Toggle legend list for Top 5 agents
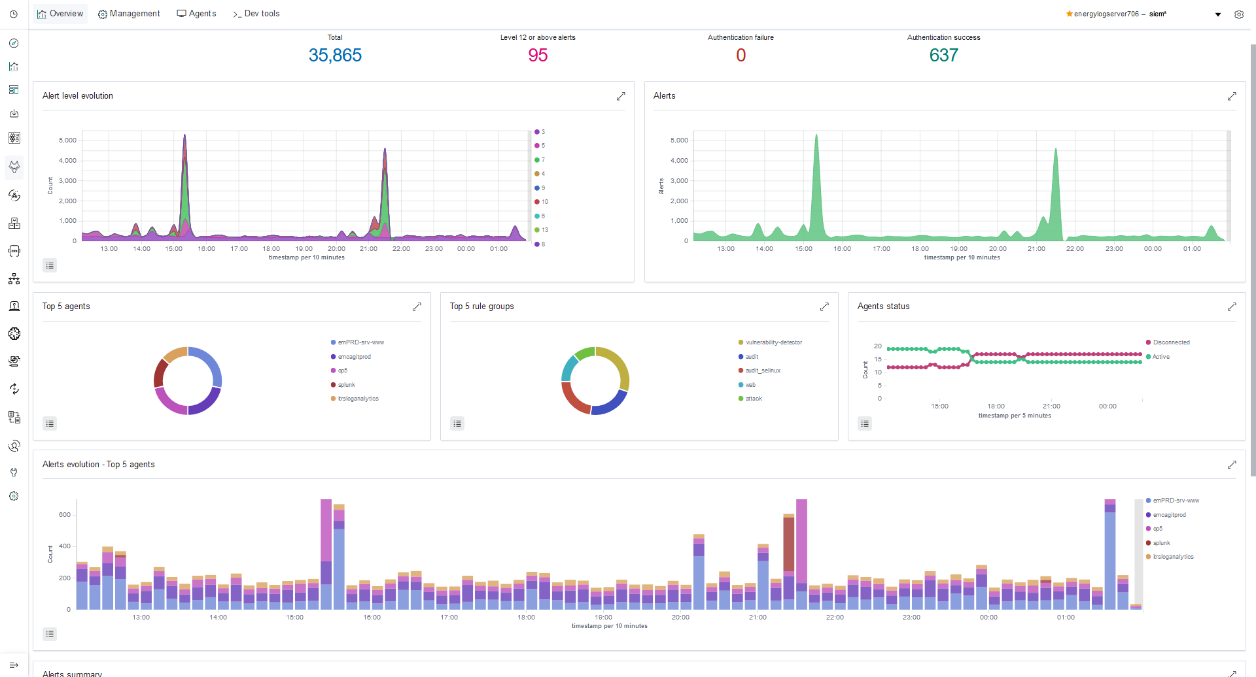This screenshot has width=1256, height=677. 50,423
